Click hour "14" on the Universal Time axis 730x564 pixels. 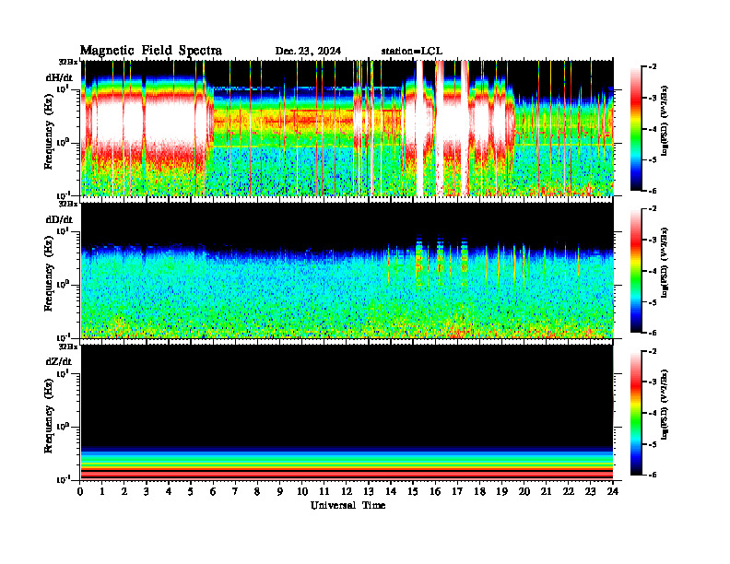click(x=391, y=492)
